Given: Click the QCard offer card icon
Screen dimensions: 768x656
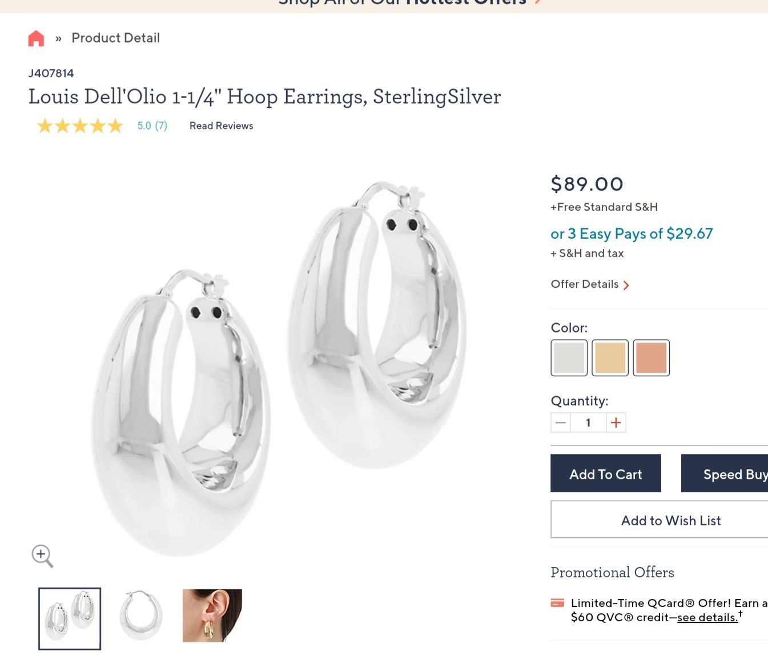Looking at the screenshot, I should pos(557,603).
